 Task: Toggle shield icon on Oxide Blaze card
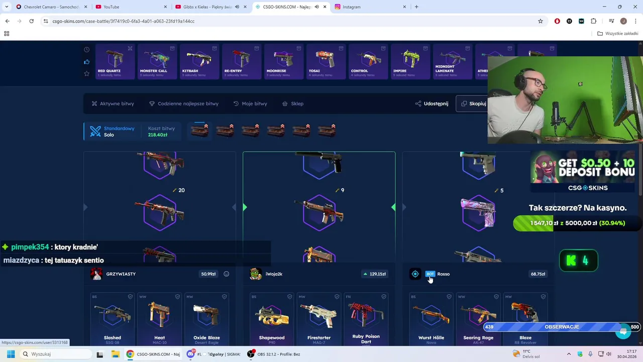pyautogui.click(x=225, y=297)
